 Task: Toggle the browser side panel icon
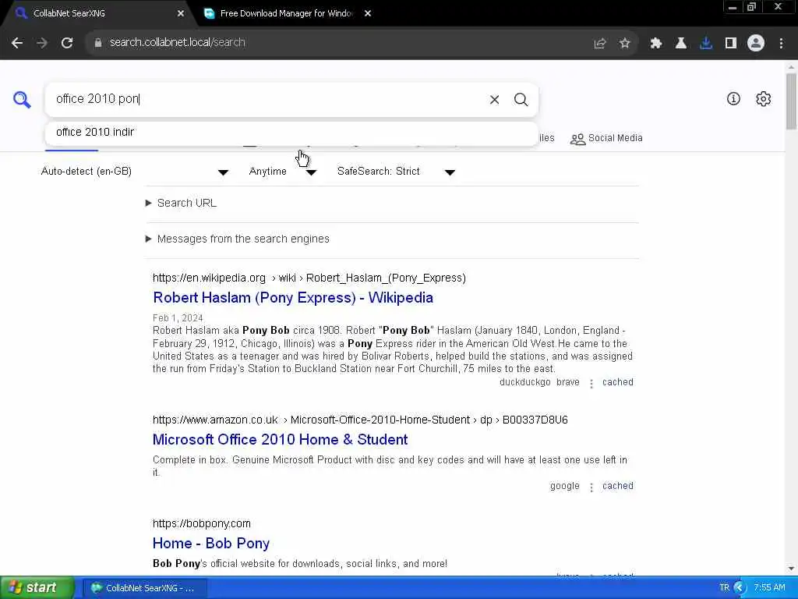pos(731,44)
